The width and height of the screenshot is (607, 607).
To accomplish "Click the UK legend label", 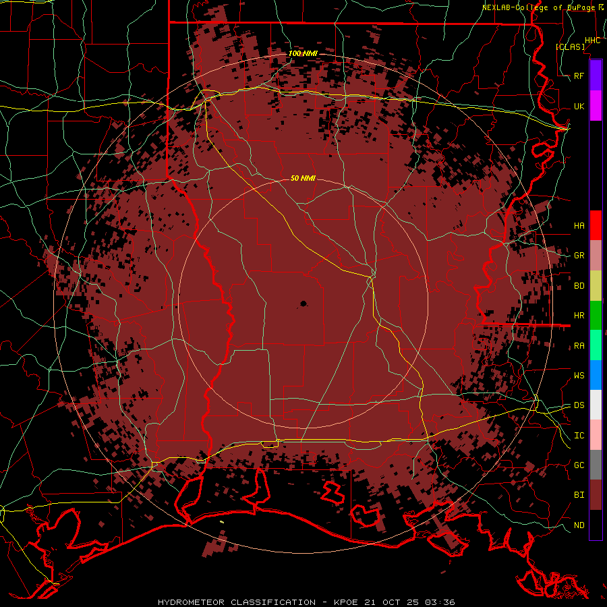I will point(579,106).
